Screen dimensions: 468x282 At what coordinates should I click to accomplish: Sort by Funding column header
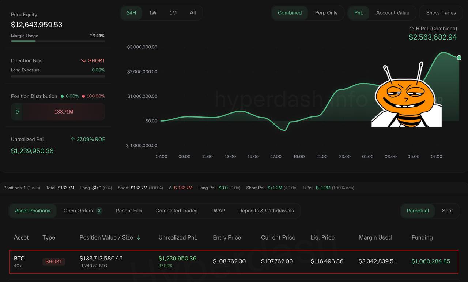tap(422, 237)
